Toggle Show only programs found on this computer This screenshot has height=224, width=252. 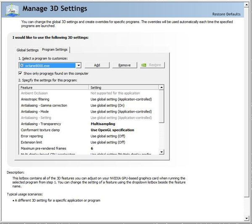(20, 73)
